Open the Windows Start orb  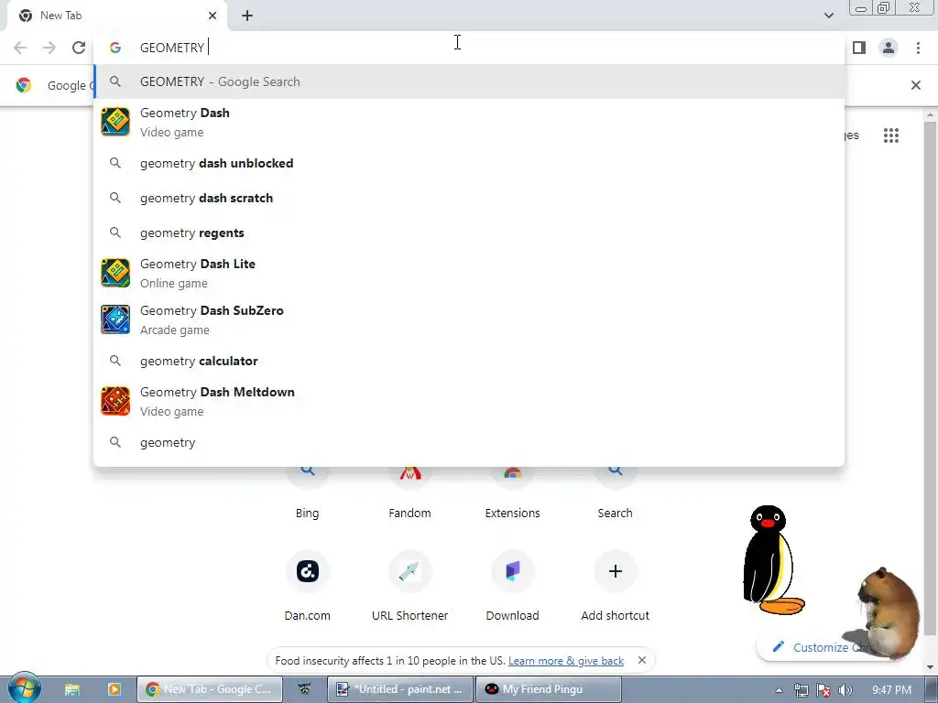[24, 688]
